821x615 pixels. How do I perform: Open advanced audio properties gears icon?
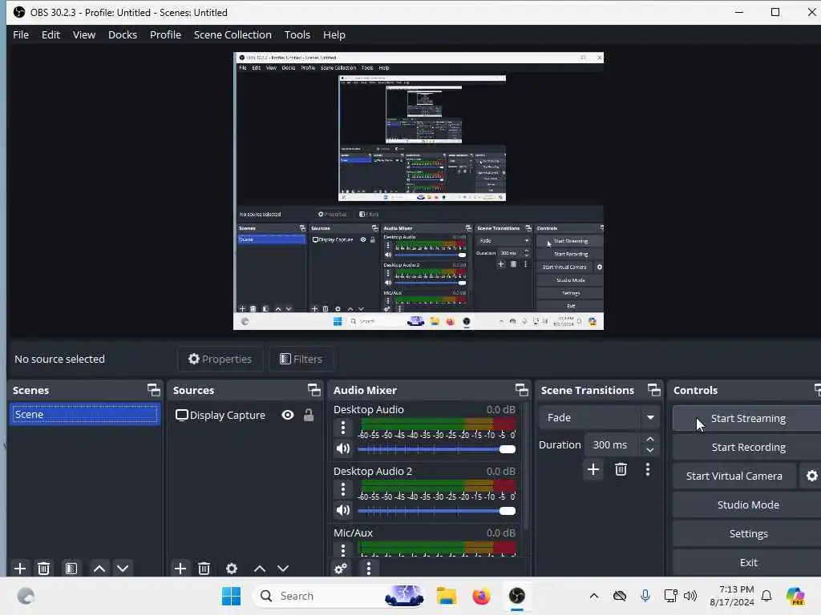point(341,568)
